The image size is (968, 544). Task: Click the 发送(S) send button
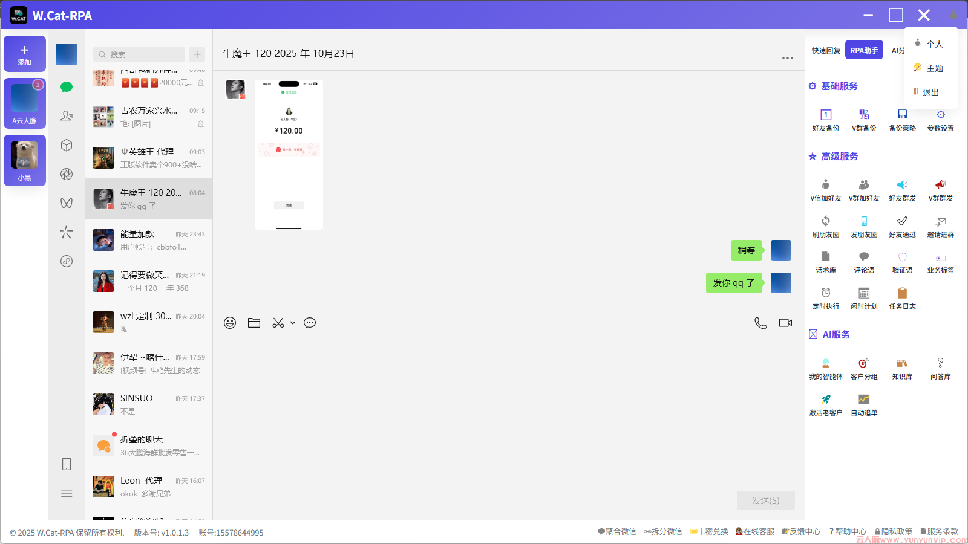[x=765, y=500]
